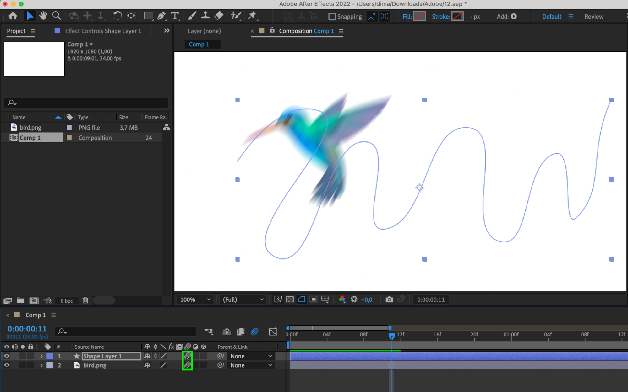Click the 8 bpc color depth button
The image size is (628, 392).
pos(67,301)
